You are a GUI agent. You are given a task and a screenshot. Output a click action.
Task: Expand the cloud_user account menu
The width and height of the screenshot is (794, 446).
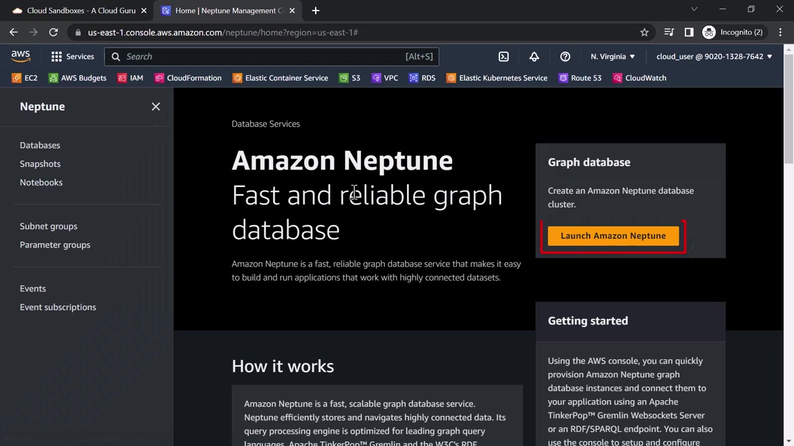click(x=714, y=56)
